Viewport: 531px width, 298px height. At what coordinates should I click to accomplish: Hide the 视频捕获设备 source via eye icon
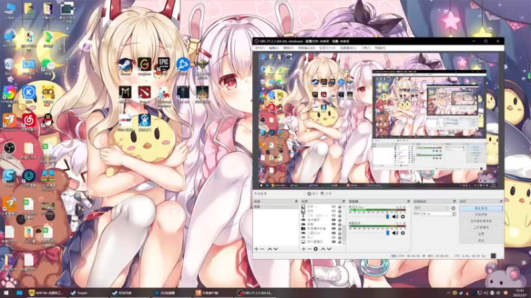pyautogui.click(x=334, y=228)
